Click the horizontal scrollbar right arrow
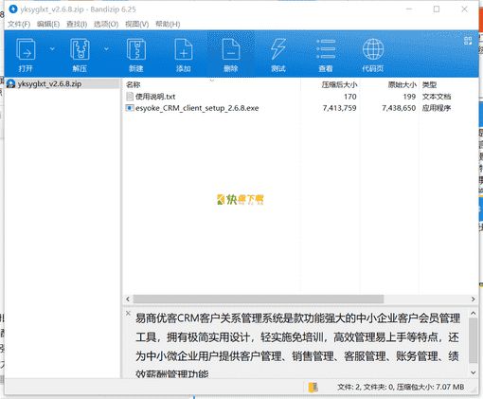The image size is (483, 399). [473, 299]
